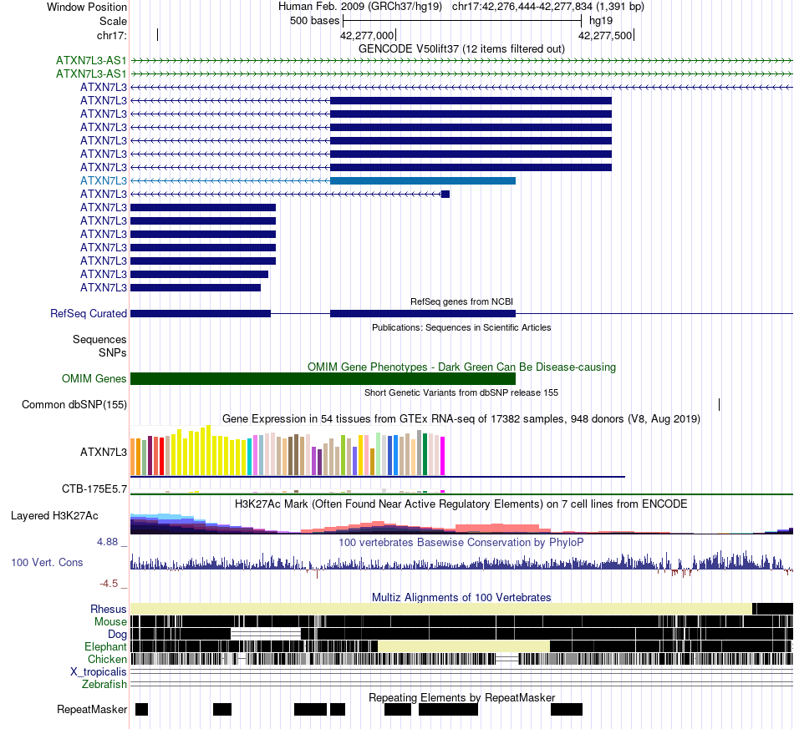794x729 pixels.
Task: Click the Repeating Elements by RepeatMasker title
Action: point(461,697)
